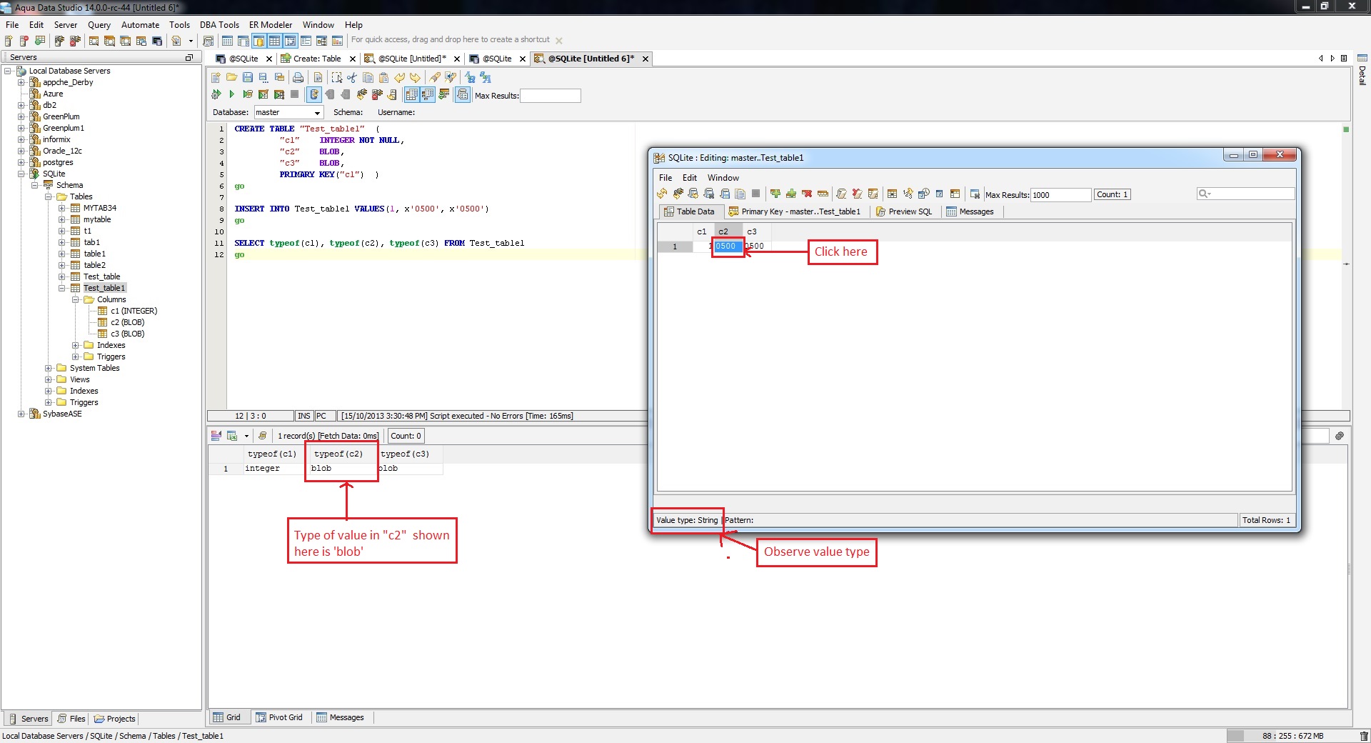Open the DBA Tools menu
Screen dimensions: 1371x743
pos(219,24)
